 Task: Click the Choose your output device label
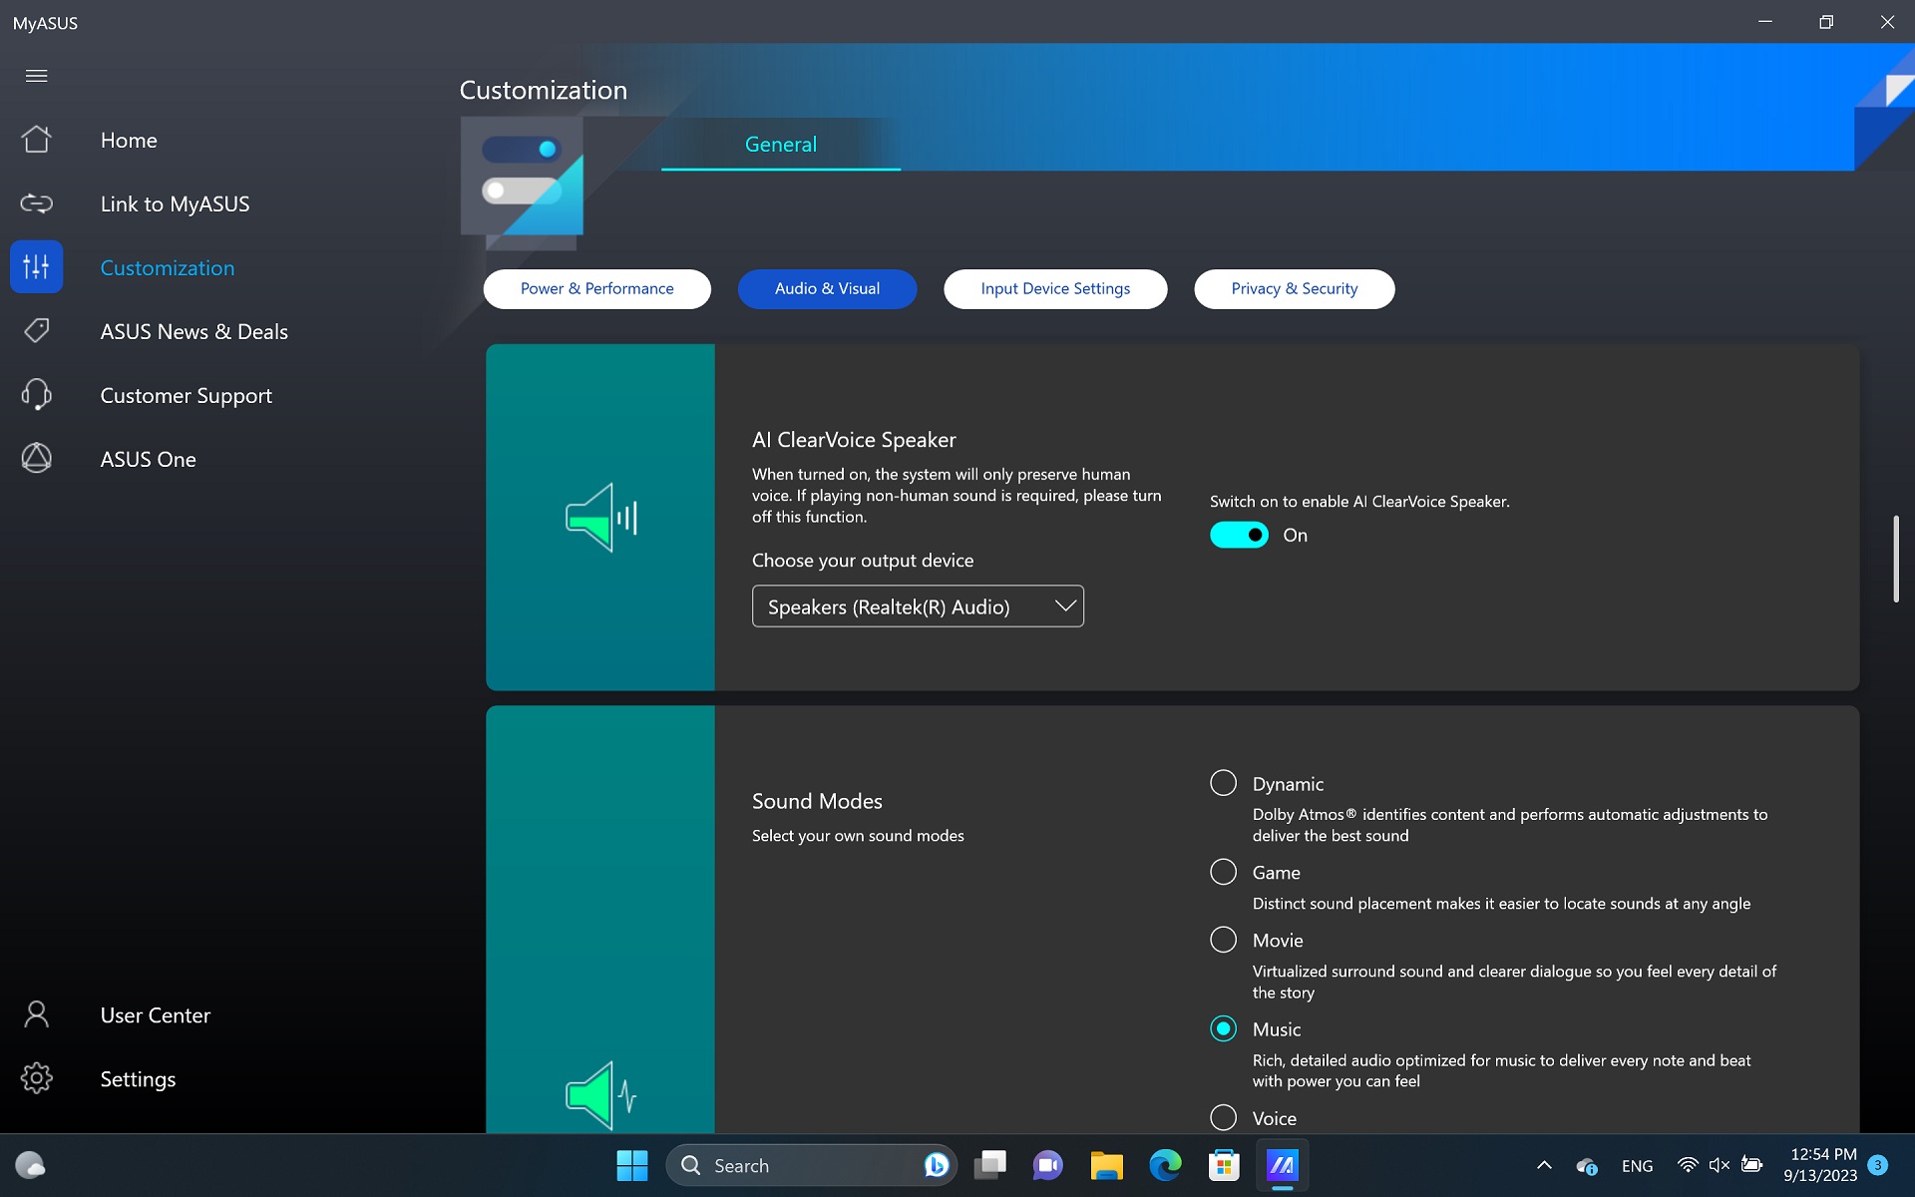click(863, 561)
